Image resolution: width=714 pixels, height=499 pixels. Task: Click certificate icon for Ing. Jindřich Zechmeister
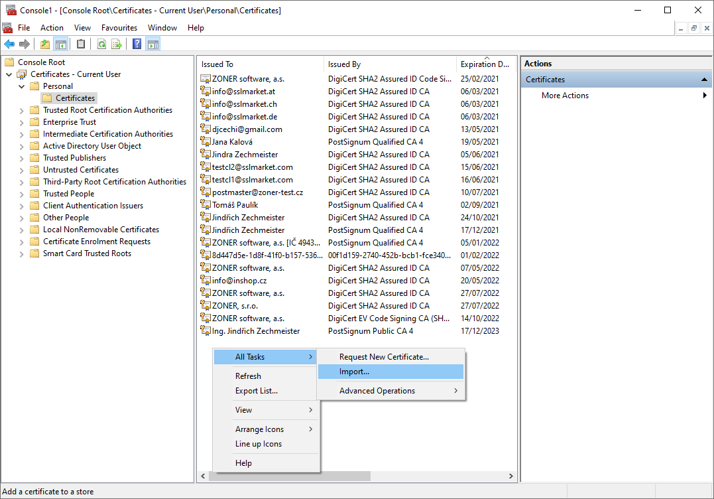tap(206, 331)
